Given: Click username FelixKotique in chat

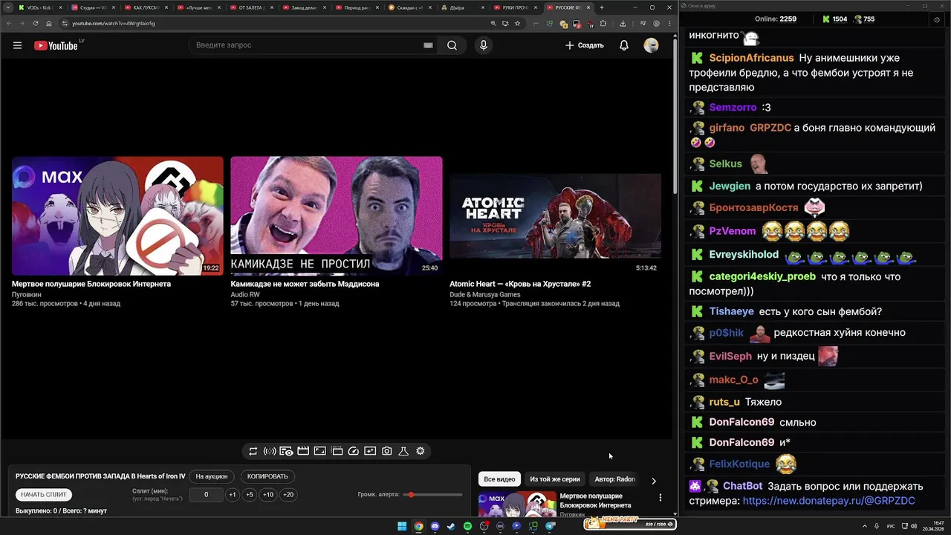Looking at the screenshot, I should point(739,464).
